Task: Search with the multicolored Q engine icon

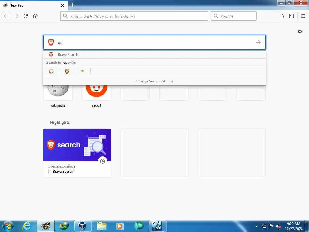Action: (x=51, y=71)
